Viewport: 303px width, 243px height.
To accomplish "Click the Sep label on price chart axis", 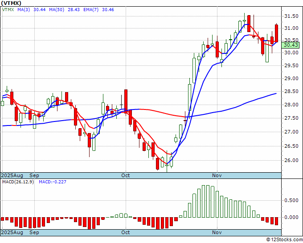I will point(34,175).
